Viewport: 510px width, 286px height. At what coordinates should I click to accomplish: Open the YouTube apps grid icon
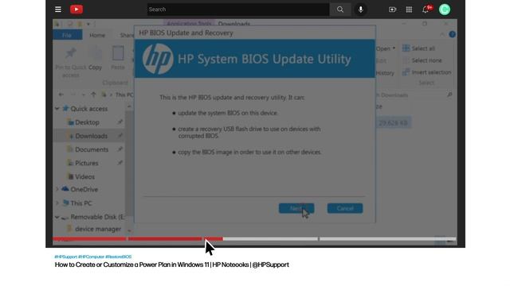point(409,10)
